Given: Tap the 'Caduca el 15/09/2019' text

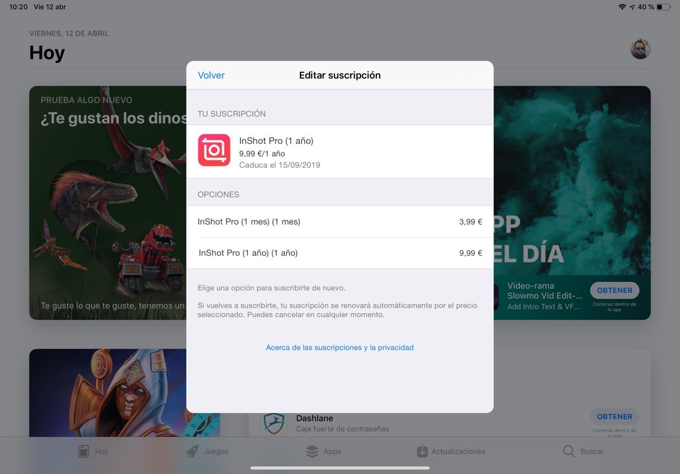Looking at the screenshot, I should (279, 165).
